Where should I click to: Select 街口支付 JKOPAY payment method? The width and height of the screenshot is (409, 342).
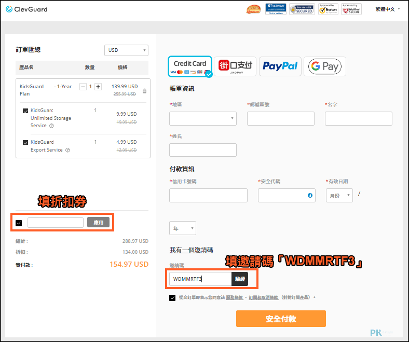[x=235, y=66]
